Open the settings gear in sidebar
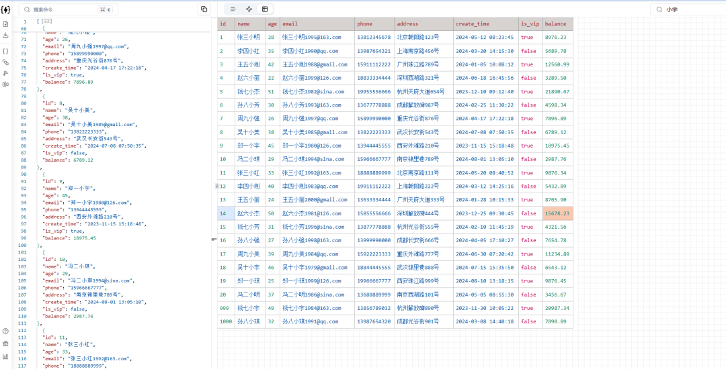726x369 pixels. pyautogui.click(x=6, y=344)
